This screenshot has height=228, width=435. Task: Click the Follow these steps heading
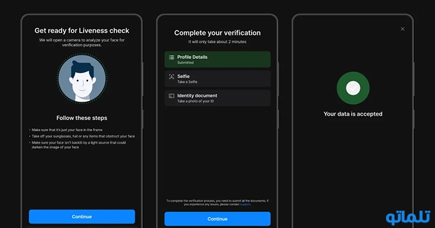(82, 118)
